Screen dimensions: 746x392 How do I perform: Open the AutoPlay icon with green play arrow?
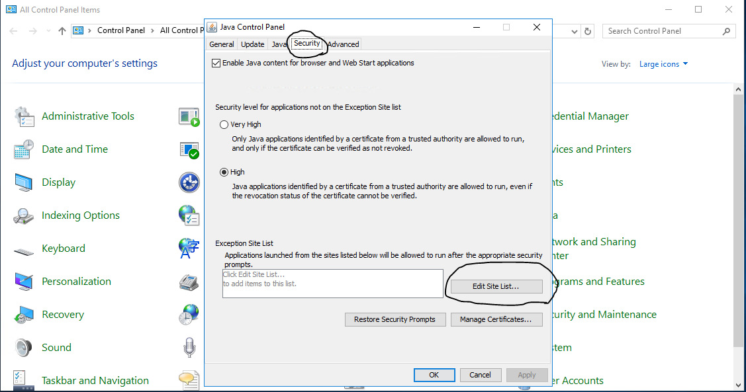[189, 116]
